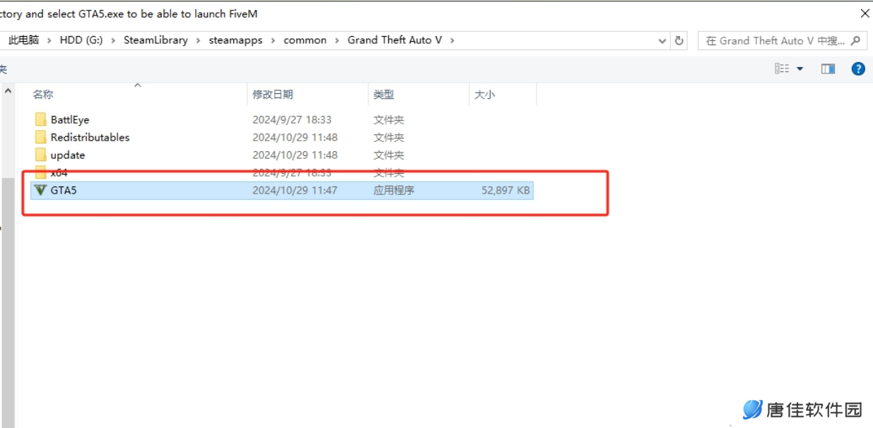Click the navigation pane scroll up arrow

pyautogui.click(x=8, y=91)
